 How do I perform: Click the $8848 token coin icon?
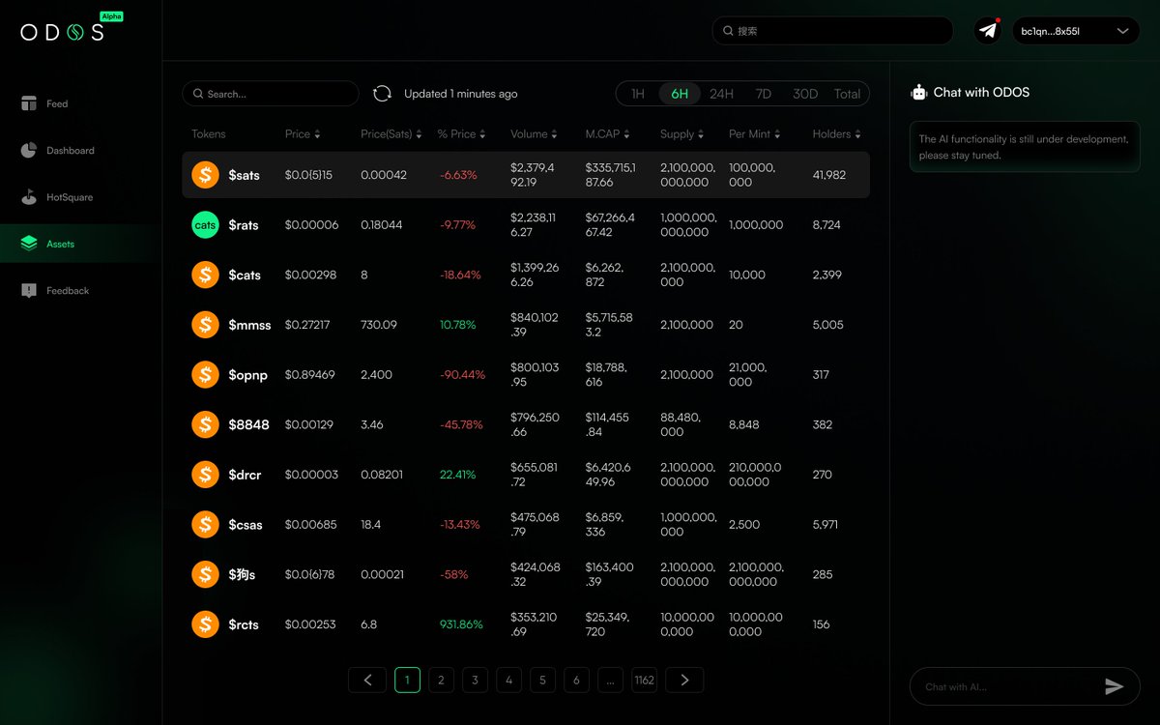[205, 424]
